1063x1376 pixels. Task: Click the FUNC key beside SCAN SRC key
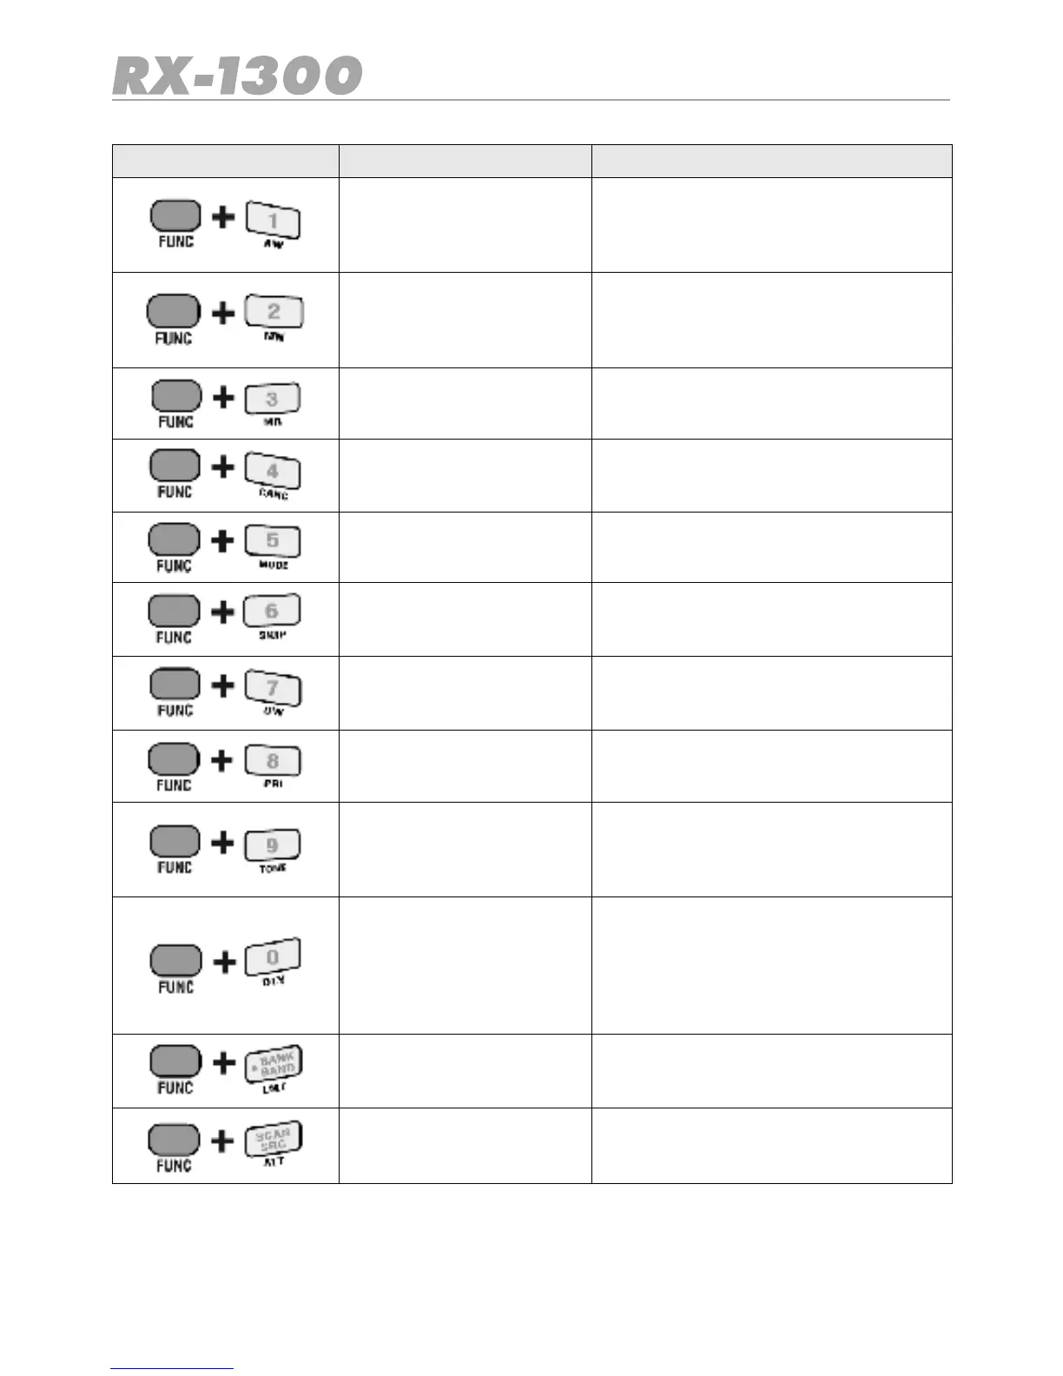point(174,1140)
